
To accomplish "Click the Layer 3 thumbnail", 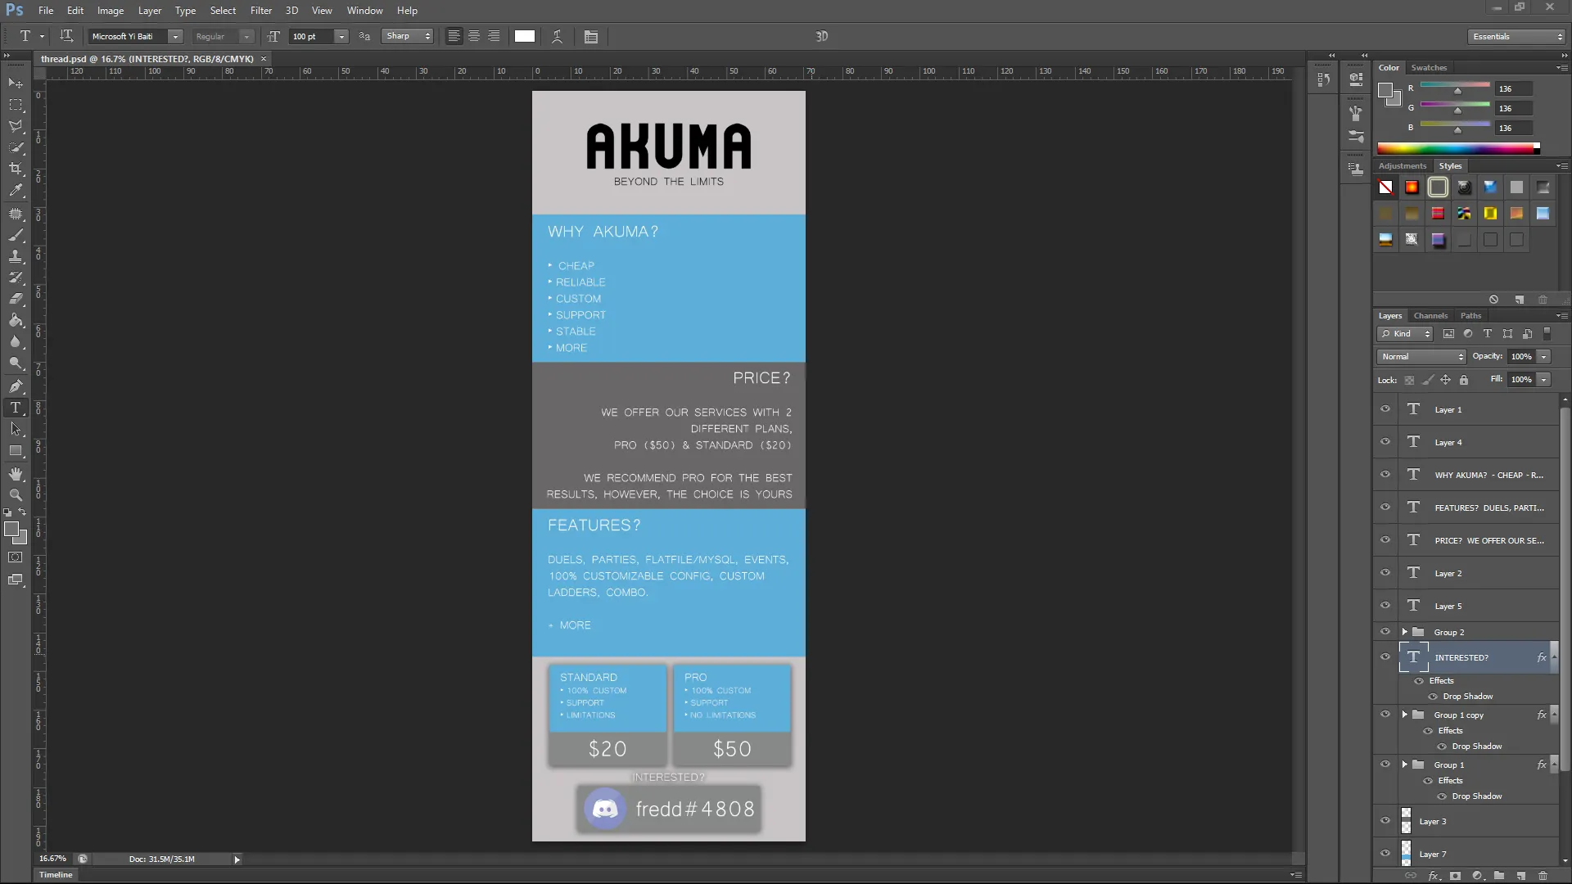I will [x=1406, y=821].
